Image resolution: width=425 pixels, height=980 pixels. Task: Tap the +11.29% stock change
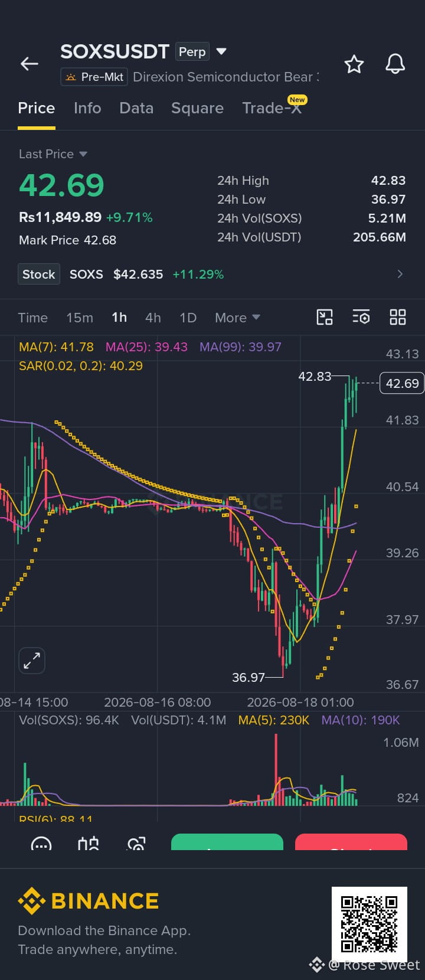(x=198, y=275)
